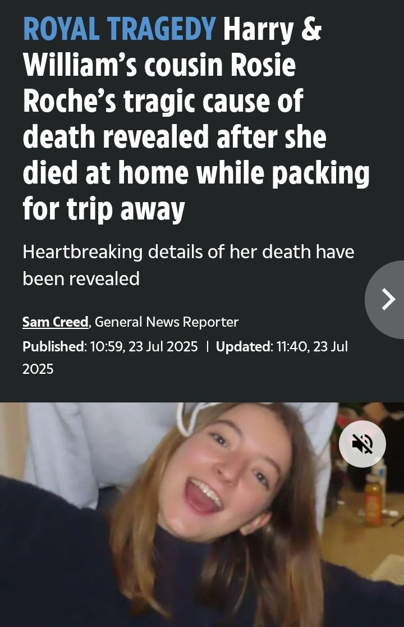The height and width of the screenshot is (627, 404).
Task: Click 'death revealed after she' headline line
Action: 175,137
